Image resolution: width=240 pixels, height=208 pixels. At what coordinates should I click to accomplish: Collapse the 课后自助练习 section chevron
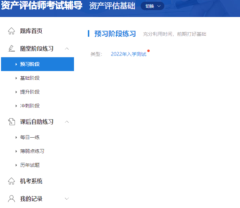[x=67, y=122]
